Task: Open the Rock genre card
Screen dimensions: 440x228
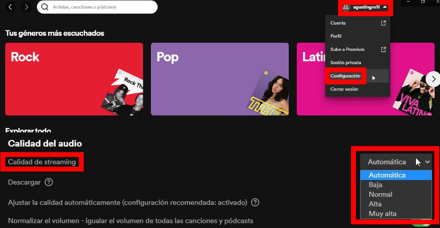Action: (74, 79)
